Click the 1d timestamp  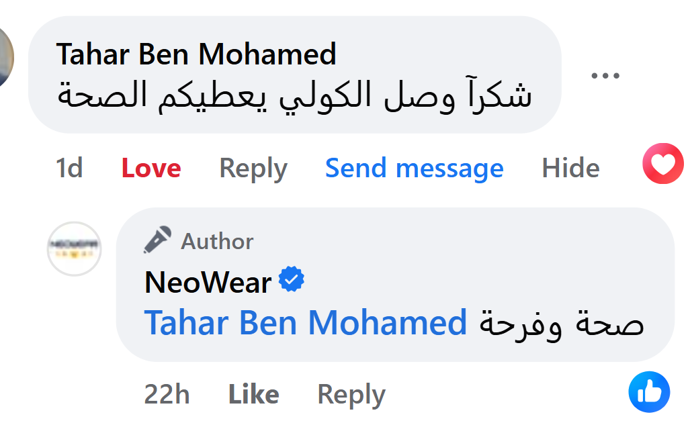click(69, 168)
